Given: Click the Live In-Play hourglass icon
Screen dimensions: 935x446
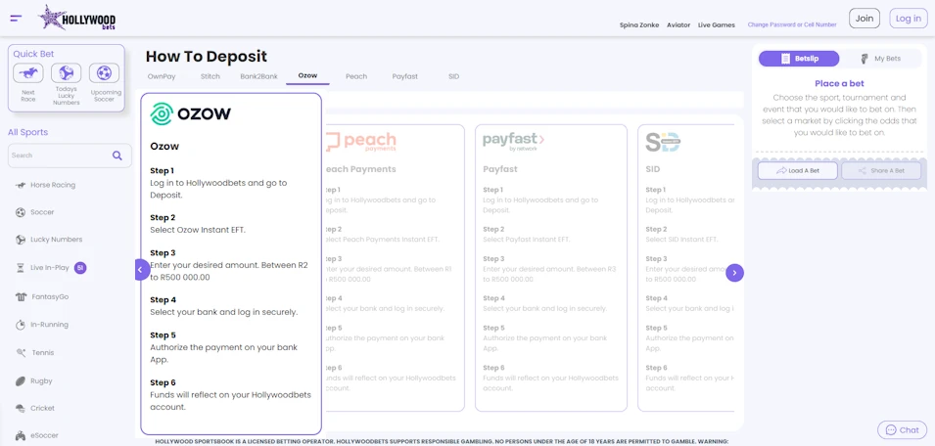Looking at the screenshot, I should (x=21, y=268).
